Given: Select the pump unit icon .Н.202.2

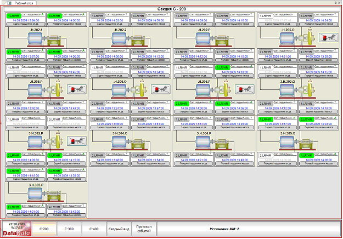Looking at the screenshot, I should (130, 39).
